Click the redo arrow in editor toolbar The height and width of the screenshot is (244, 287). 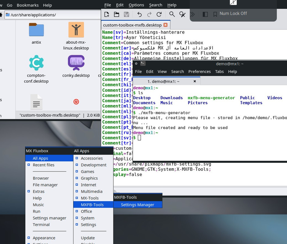click(149, 14)
